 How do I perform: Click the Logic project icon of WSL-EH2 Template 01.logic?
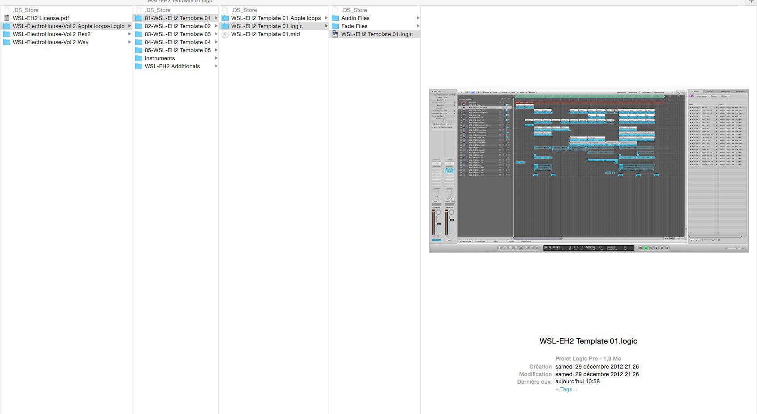pos(335,34)
